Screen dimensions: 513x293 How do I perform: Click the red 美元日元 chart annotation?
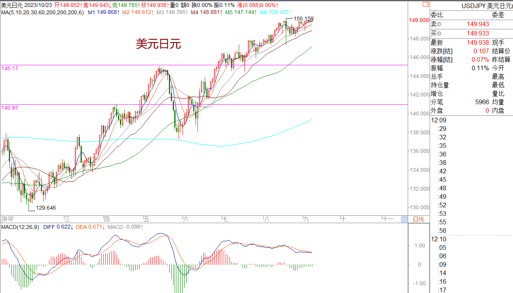pos(158,44)
